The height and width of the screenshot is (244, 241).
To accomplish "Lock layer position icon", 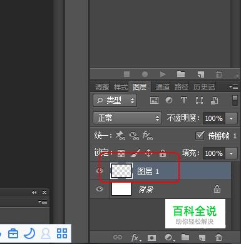I will pos(148,153).
